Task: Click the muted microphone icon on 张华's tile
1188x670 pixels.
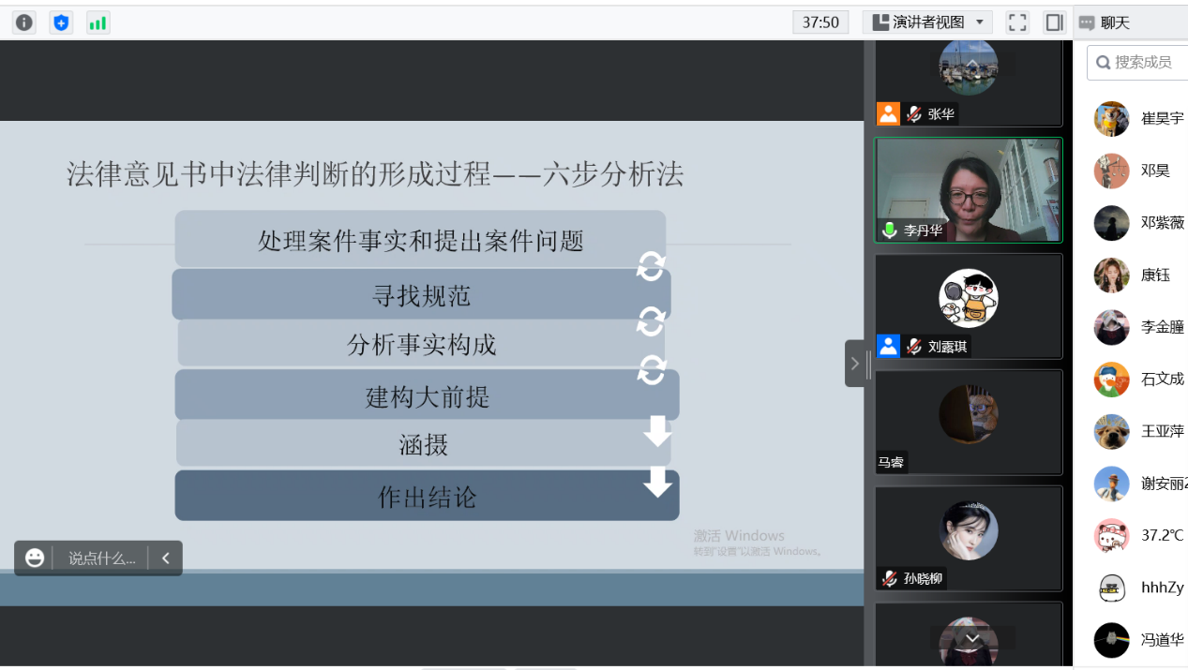Action: [x=914, y=114]
